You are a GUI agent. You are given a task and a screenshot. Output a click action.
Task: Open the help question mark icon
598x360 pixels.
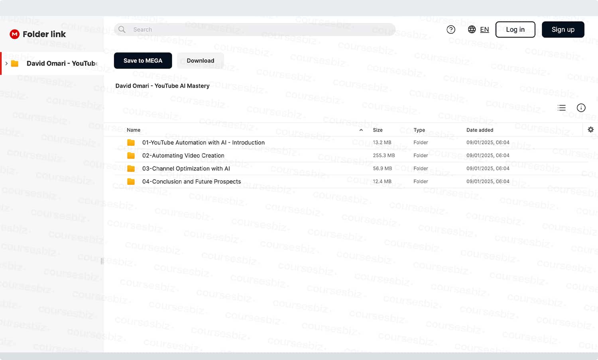451,29
